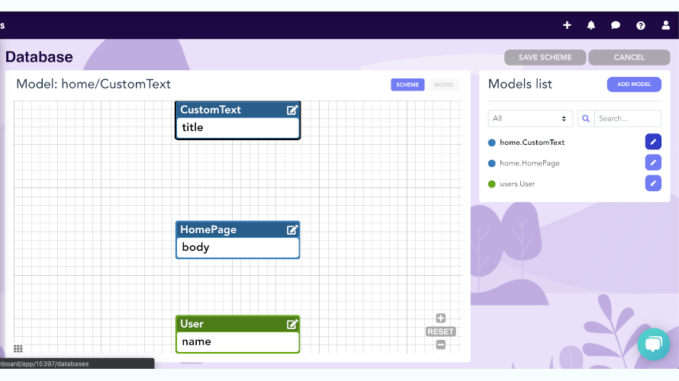Click the body field in HomePage
Image resolution: width=679 pixels, height=381 pixels.
238,248
